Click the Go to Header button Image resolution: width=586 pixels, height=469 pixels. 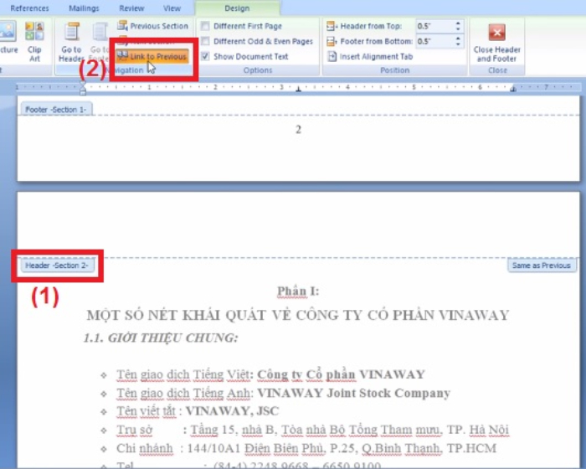click(x=71, y=42)
